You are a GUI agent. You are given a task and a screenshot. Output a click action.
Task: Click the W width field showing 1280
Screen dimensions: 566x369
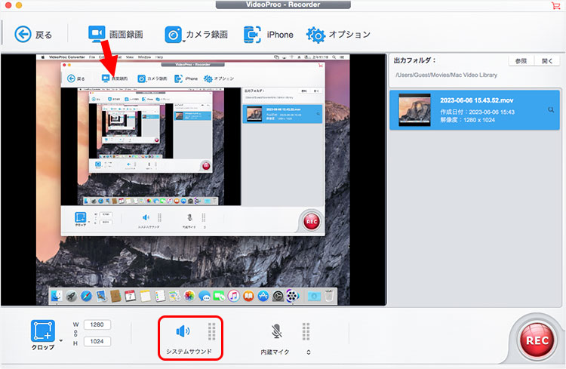point(97,324)
